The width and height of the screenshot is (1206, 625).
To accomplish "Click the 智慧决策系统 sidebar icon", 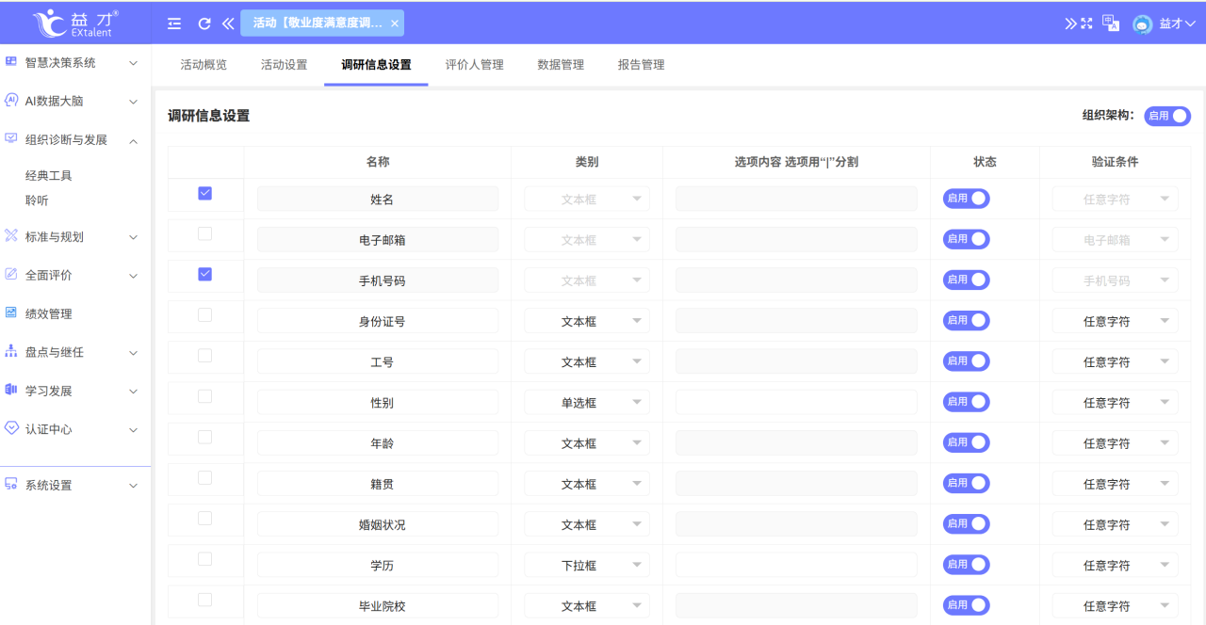I will tap(11, 61).
